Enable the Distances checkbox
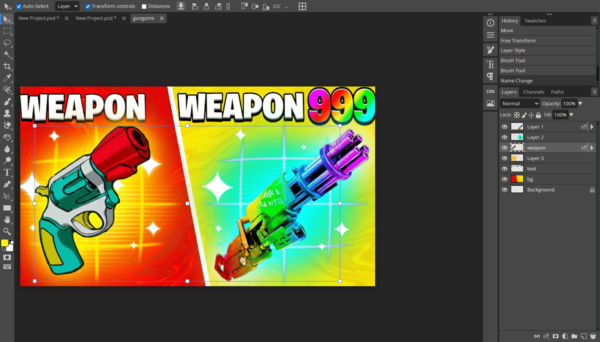 tap(144, 6)
